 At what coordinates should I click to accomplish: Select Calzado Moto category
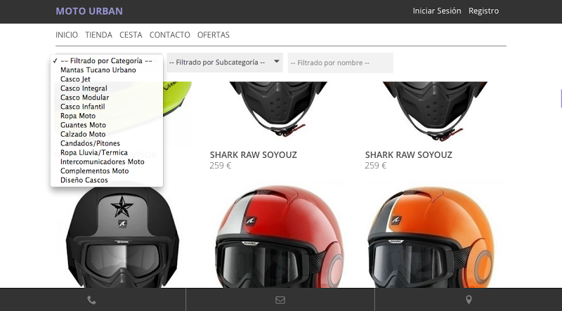[107, 134]
